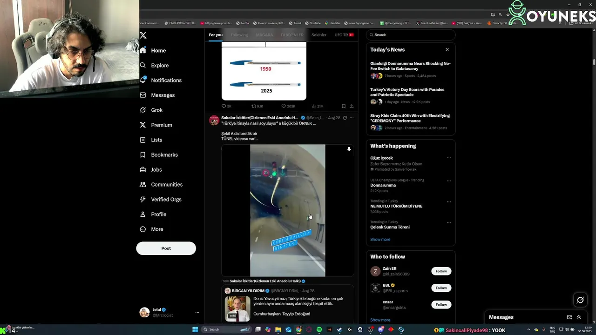
Task: Open the Home feed in the sidebar
Action: 153,50
